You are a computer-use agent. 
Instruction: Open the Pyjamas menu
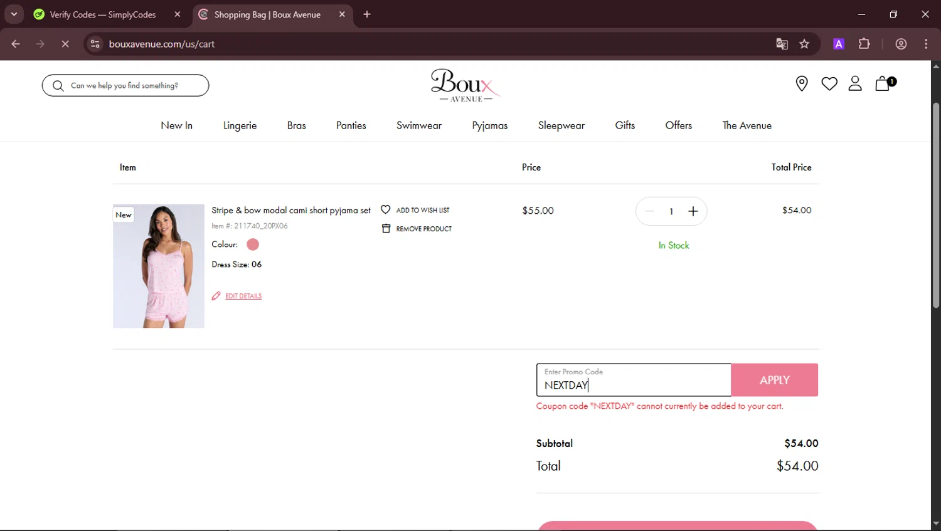coord(490,125)
